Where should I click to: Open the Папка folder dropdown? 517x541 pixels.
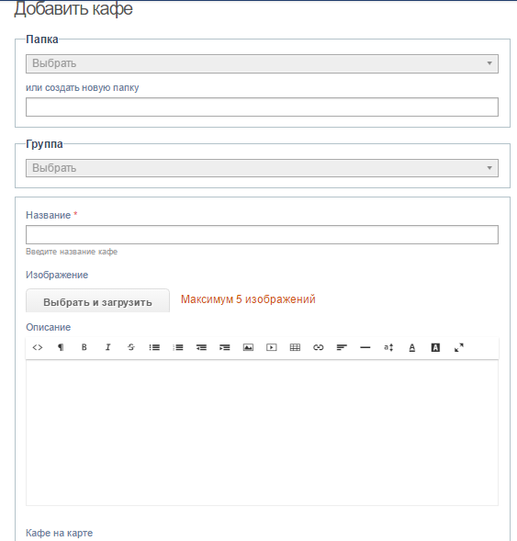(262, 63)
